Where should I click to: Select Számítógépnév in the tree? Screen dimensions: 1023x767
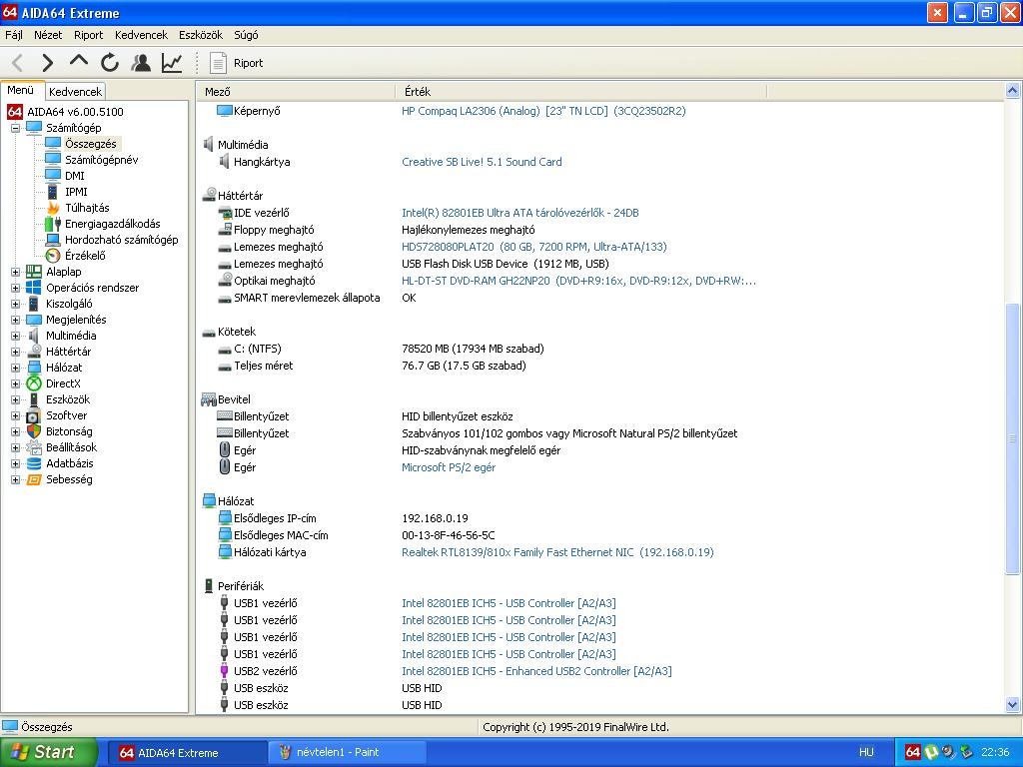click(101, 160)
